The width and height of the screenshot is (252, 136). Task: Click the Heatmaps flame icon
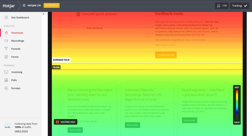[x=6, y=33]
